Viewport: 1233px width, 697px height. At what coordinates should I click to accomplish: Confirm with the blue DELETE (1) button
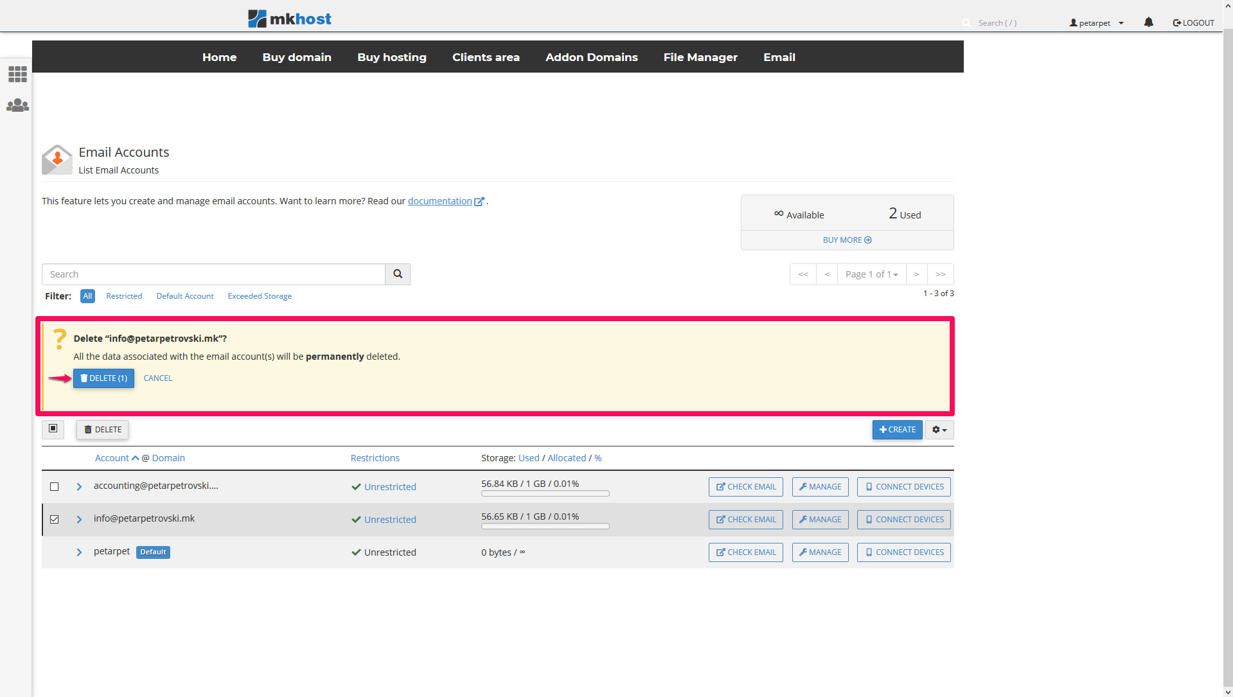click(103, 378)
